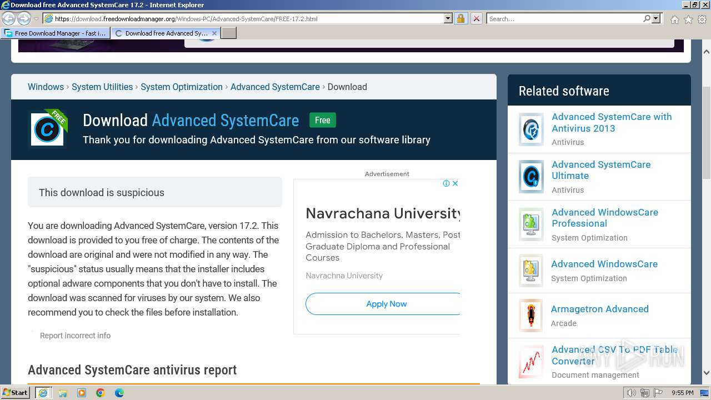
Task: Click 'Advanced SystemCare antivirus report' heading
Action: (132, 370)
